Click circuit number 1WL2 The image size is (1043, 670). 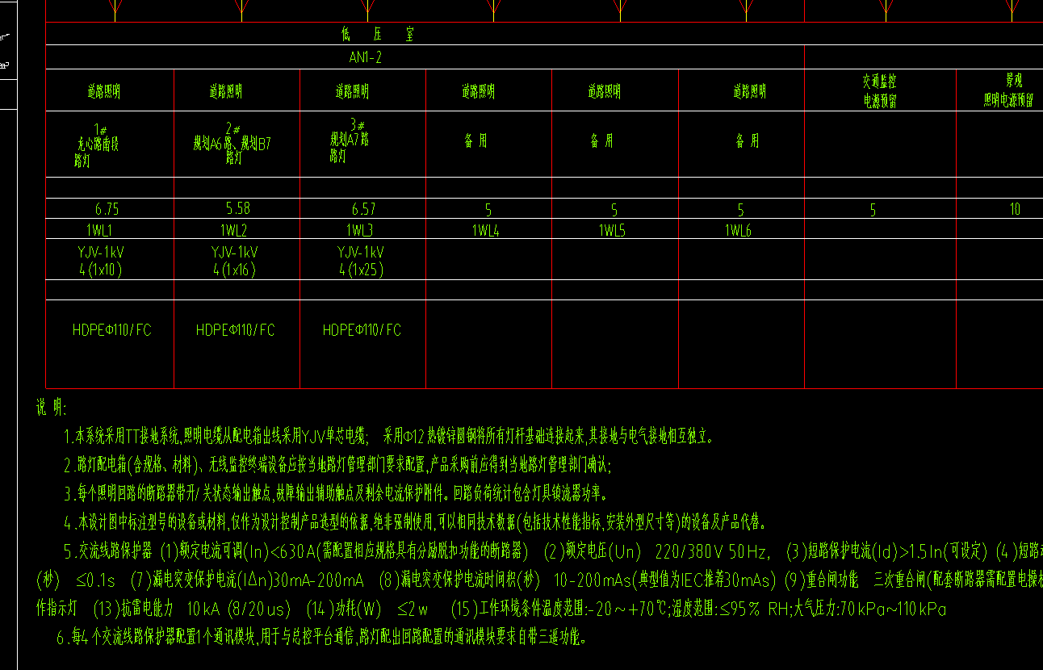pyautogui.click(x=233, y=230)
